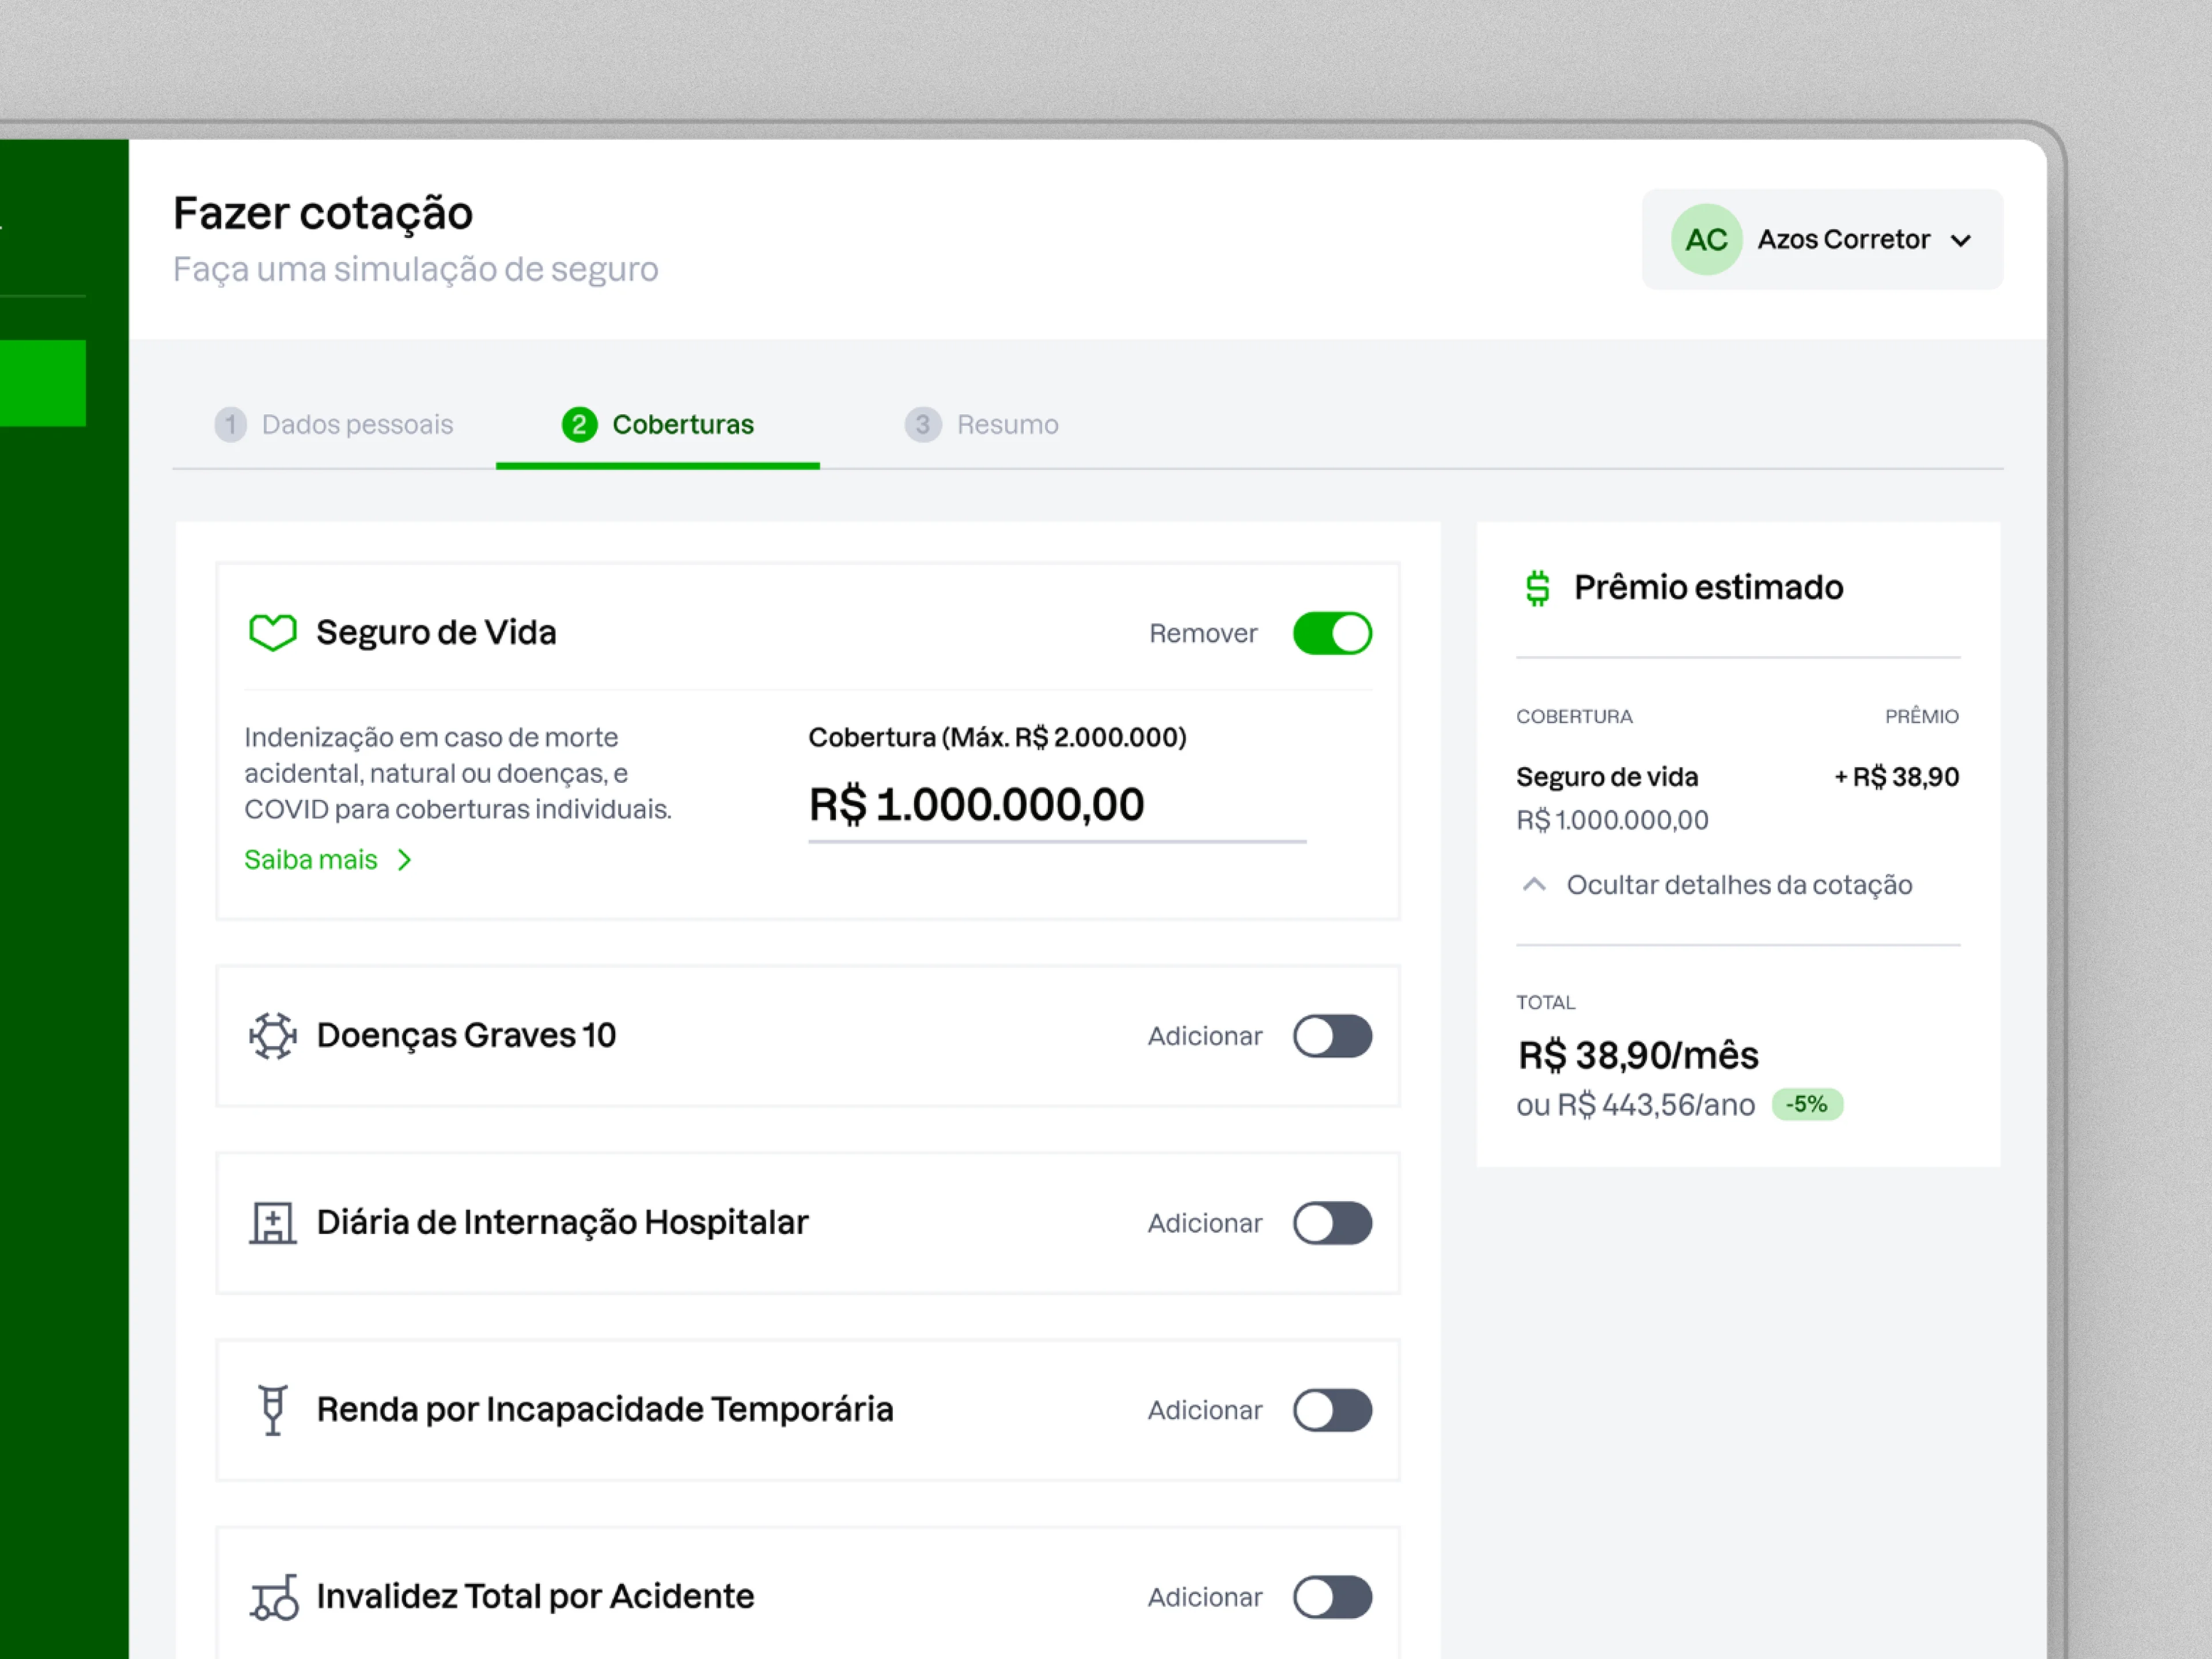Viewport: 2212px width, 1659px height.
Task: Open the Saiba mais link
Action: 311,860
